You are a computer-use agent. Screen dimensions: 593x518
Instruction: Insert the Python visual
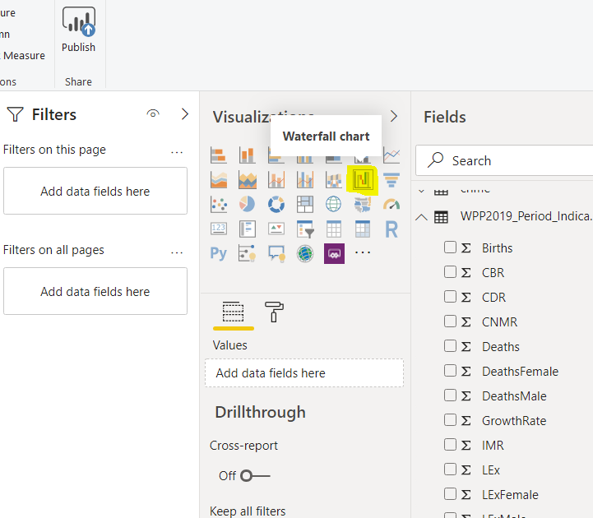218,253
